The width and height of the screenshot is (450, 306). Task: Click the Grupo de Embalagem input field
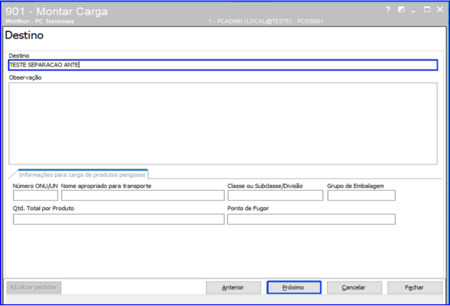pos(361,195)
